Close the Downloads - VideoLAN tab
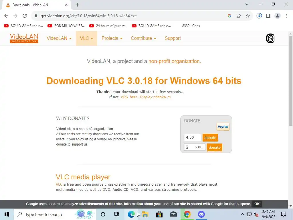Screen dimensions: 293x220 point(66,5)
